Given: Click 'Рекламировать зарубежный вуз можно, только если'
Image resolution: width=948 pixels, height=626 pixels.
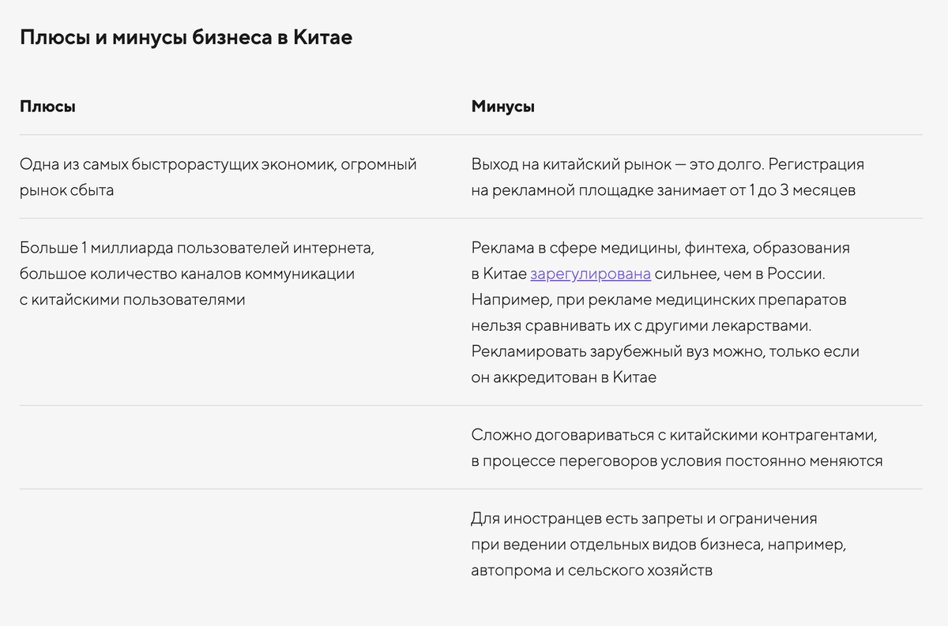Looking at the screenshot, I should [x=665, y=351].
